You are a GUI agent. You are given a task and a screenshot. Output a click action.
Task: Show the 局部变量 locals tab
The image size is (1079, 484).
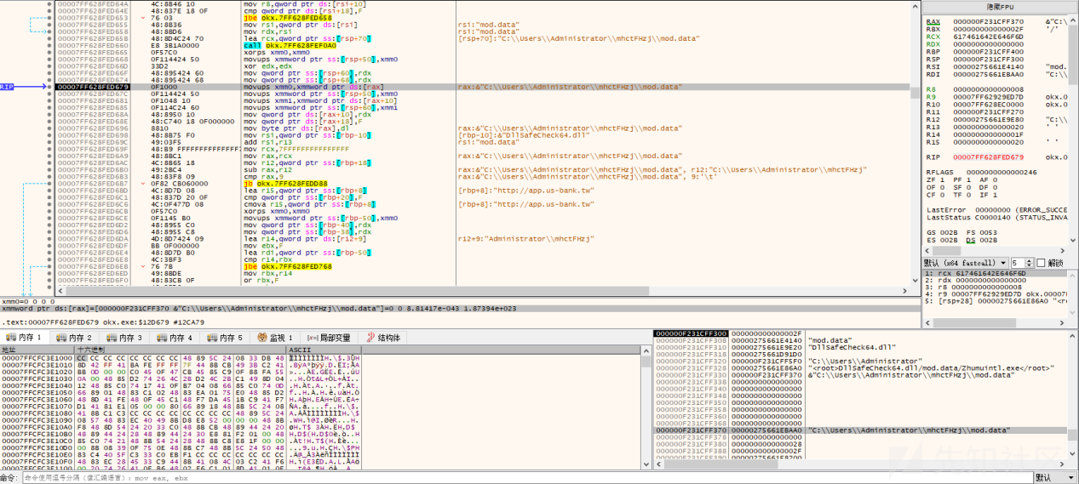click(x=329, y=338)
